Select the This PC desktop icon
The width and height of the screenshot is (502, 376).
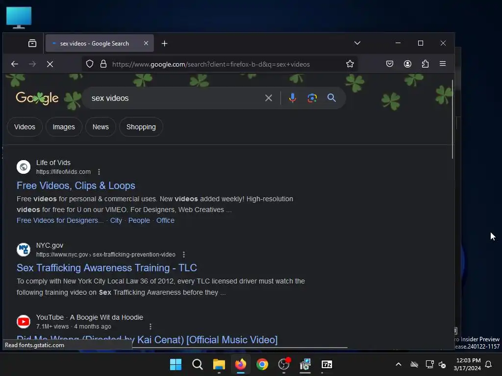[x=19, y=18]
